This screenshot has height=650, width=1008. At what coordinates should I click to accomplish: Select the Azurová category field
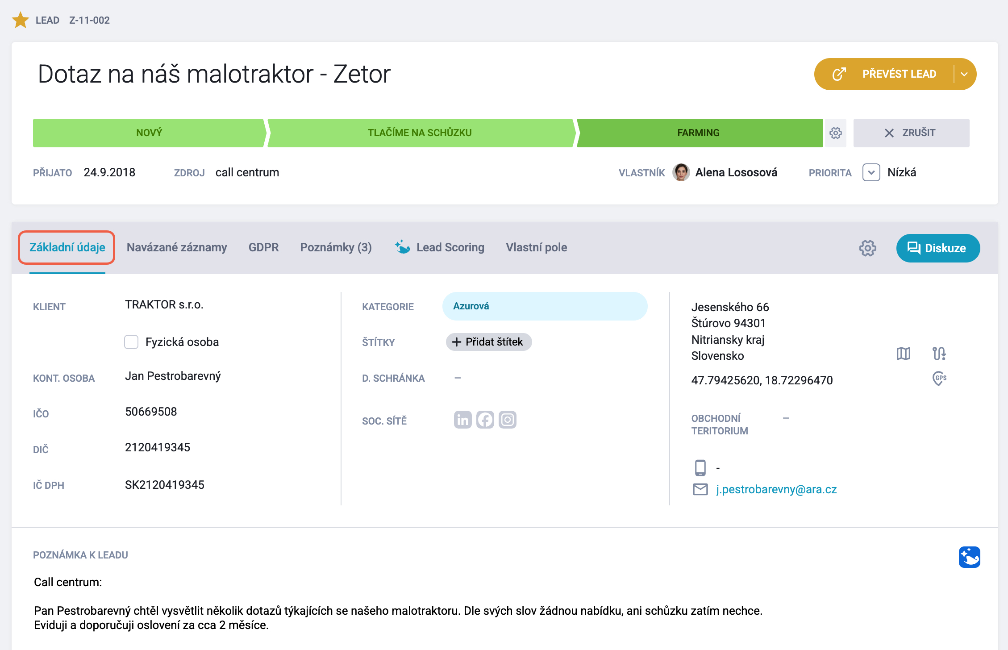tap(545, 306)
